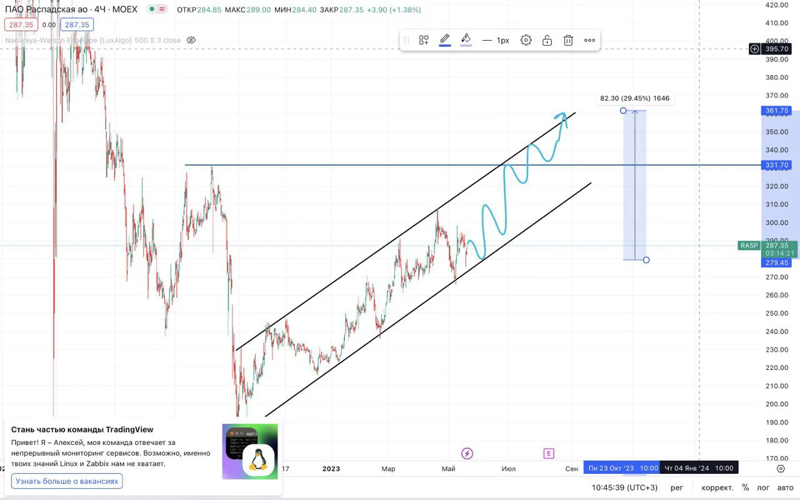Open chart scale settings gear at bottom right
Screen dimensions: 800x500
781,468
